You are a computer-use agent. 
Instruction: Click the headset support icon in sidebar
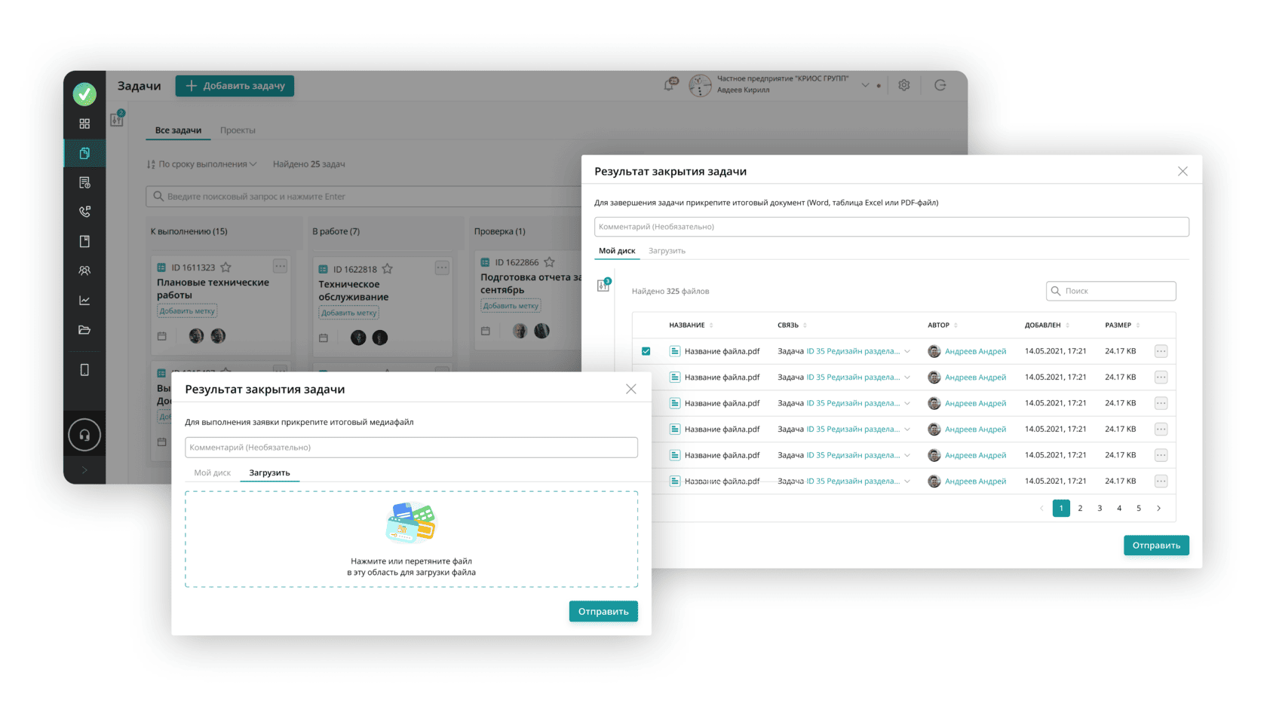(x=84, y=435)
